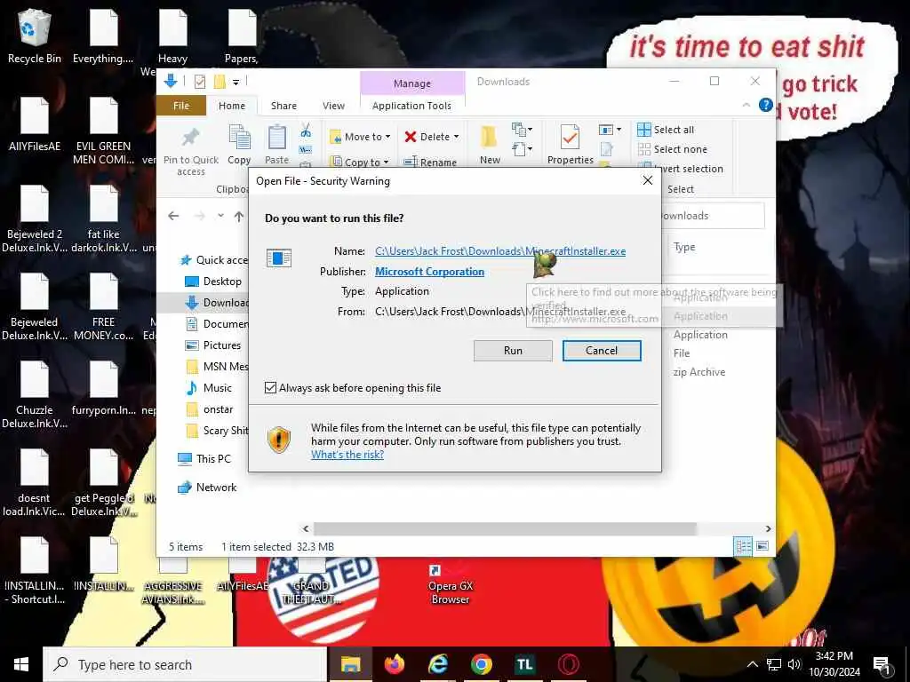Click the Search Downloads input field
The width and height of the screenshot is (910, 682).
tap(712, 216)
